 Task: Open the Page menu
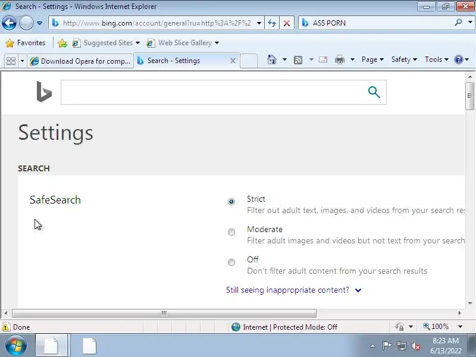coord(372,59)
